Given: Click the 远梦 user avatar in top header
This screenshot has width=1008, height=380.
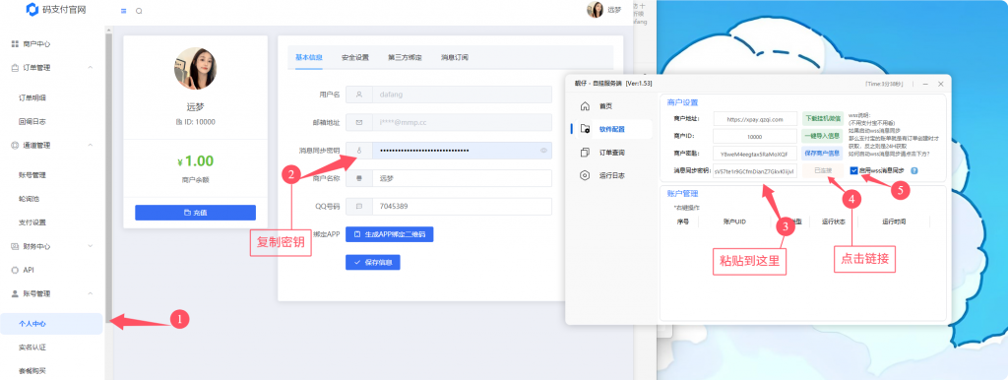Looking at the screenshot, I should pyautogui.click(x=595, y=10).
